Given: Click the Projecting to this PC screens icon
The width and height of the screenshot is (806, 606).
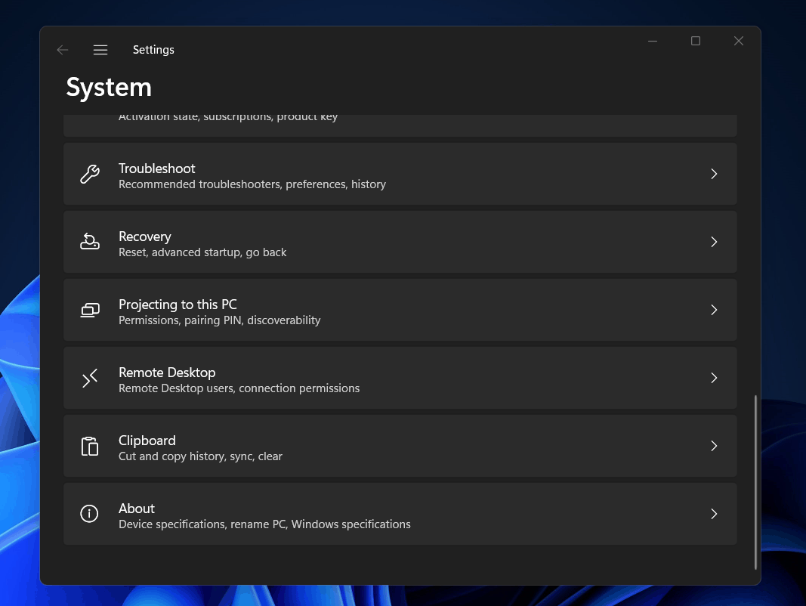Looking at the screenshot, I should point(89,310).
